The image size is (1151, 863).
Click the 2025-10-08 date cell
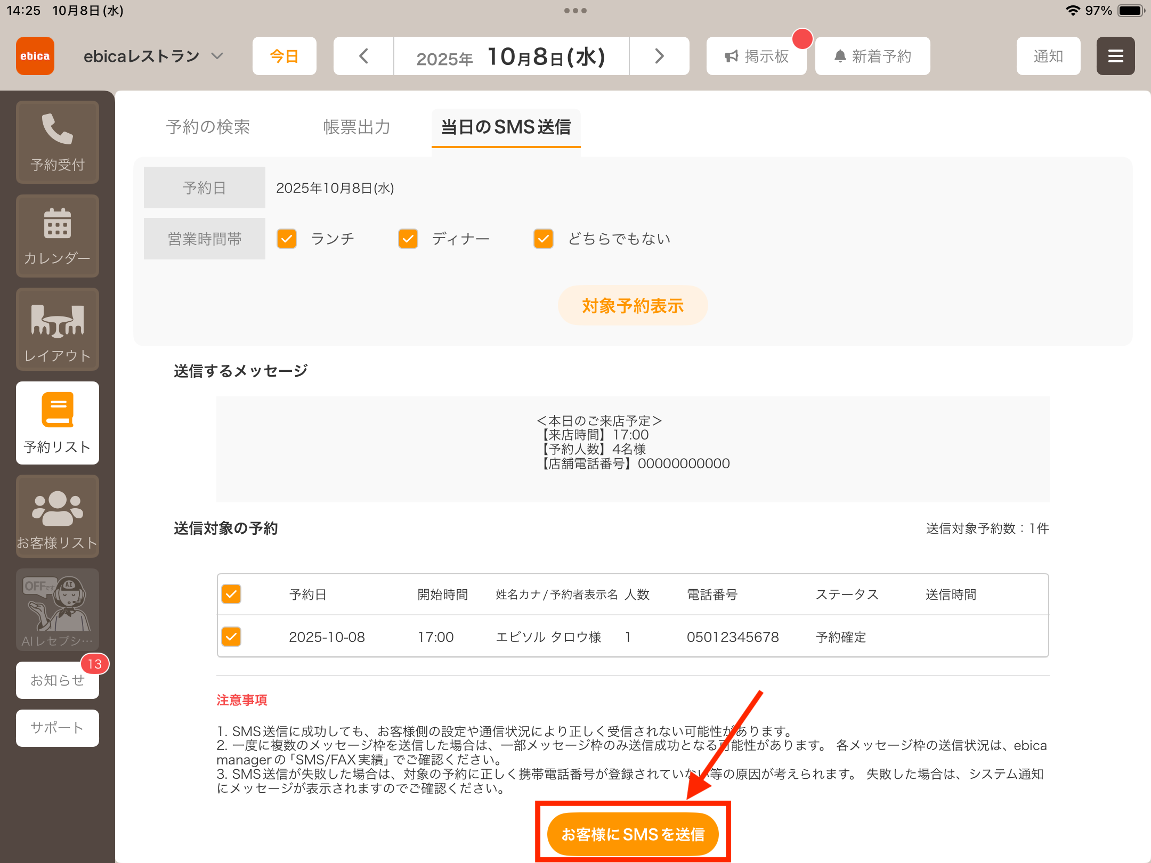327,637
